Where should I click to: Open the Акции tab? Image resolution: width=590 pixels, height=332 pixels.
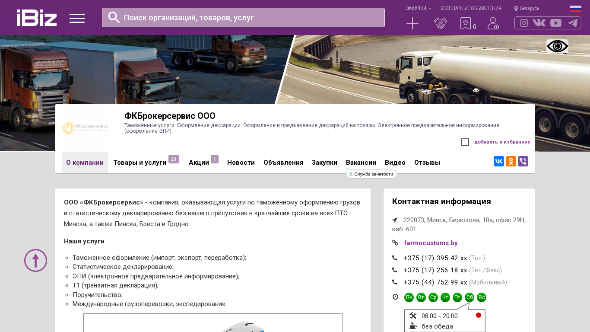[x=199, y=163]
